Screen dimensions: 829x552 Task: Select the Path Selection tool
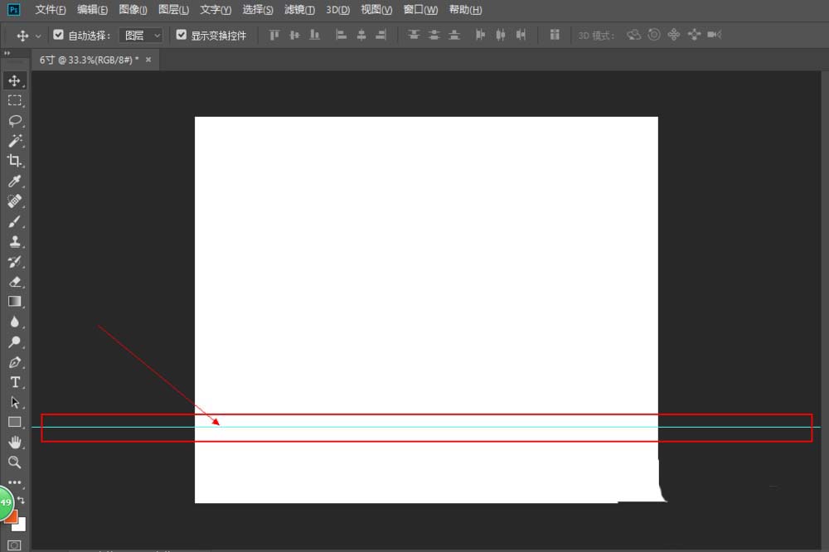click(x=14, y=402)
